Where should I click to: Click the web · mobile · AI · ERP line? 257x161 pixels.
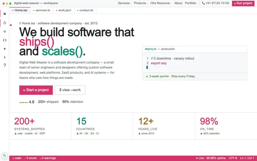pos(30,133)
